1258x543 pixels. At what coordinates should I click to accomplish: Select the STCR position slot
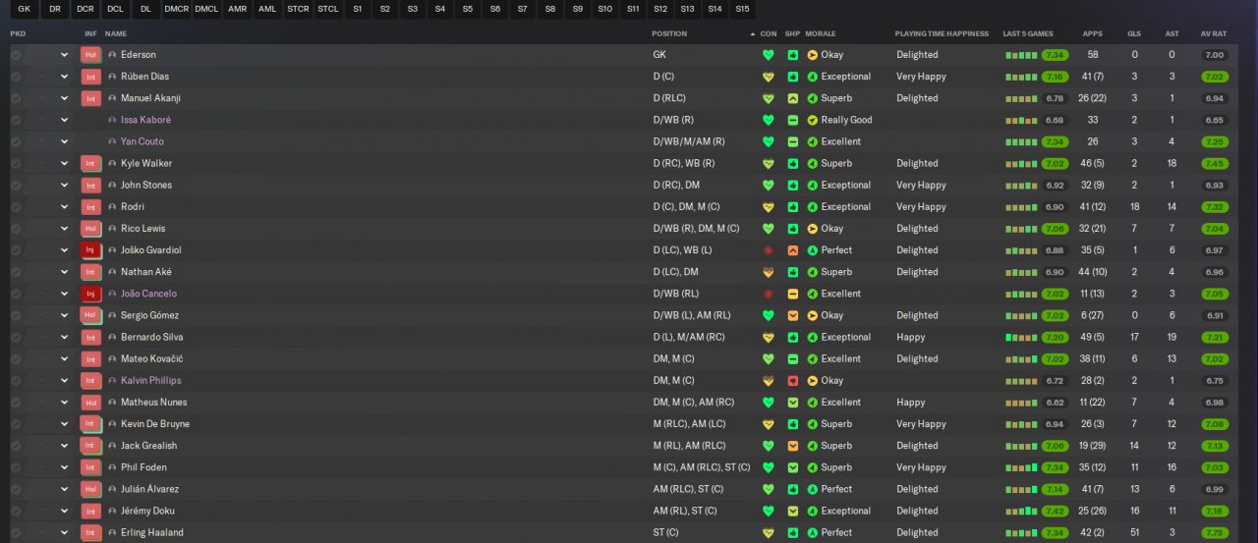tap(298, 9)
